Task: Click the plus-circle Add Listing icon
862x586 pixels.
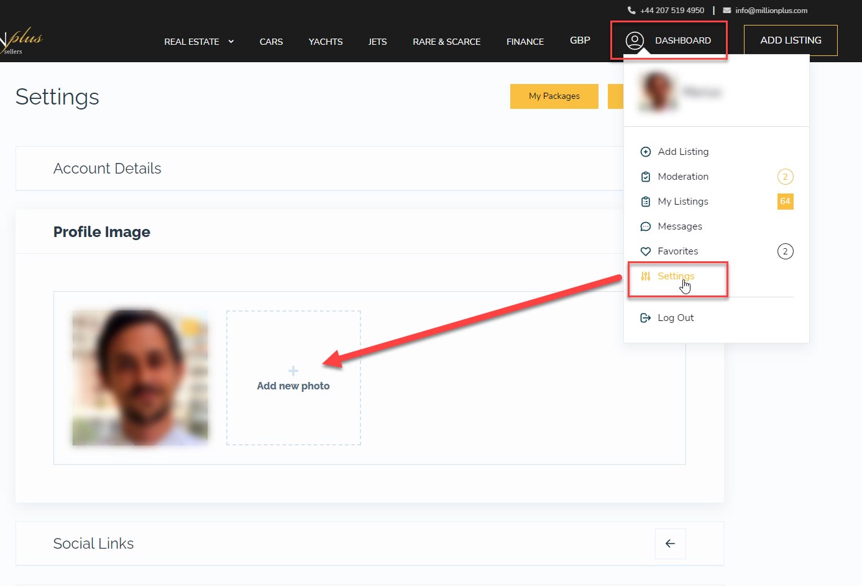Action: tap(646, 152)
